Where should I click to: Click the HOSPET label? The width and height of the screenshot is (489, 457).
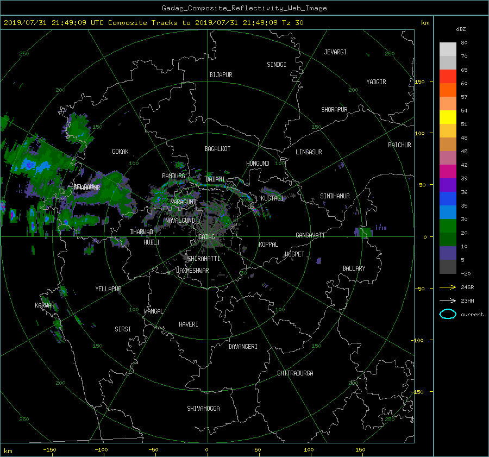[x=294, y=254]
